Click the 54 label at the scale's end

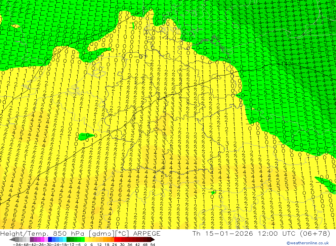[x=153, y=245]
